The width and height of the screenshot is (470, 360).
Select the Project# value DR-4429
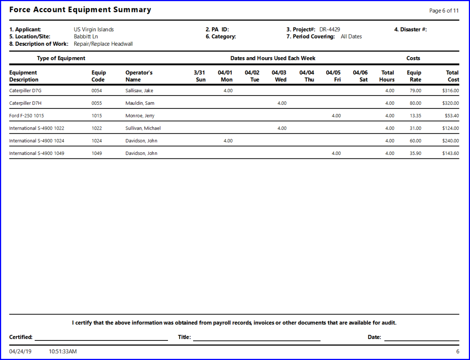(329, 29)
